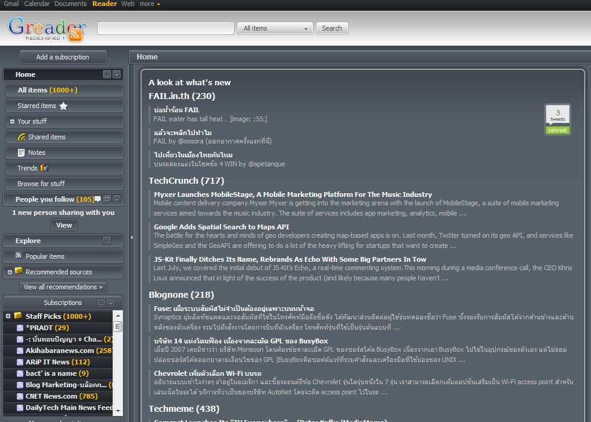591x422 pixels.
Task: Open the FAIL.in.th (230) feed heading
Action: (182, 96)
